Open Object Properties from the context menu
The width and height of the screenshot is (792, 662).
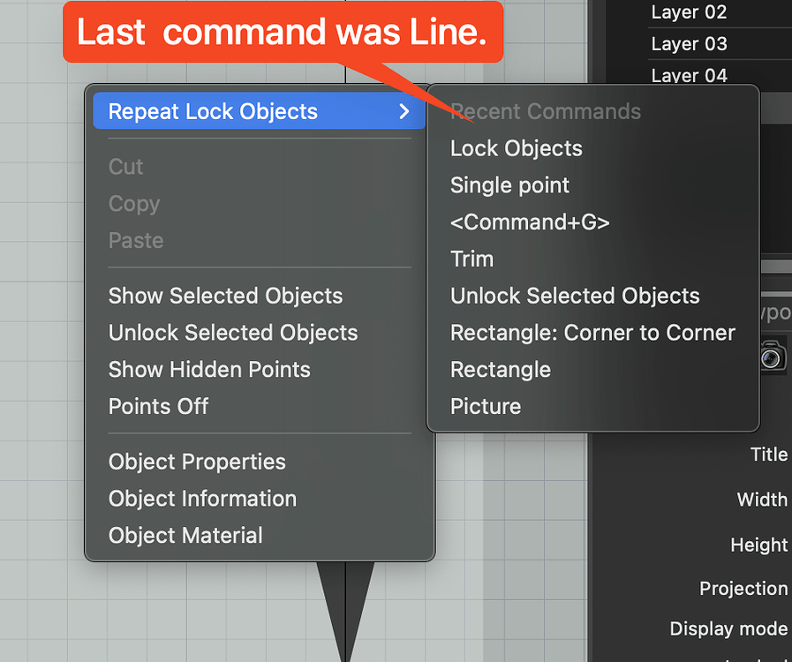tap(196, 462)
